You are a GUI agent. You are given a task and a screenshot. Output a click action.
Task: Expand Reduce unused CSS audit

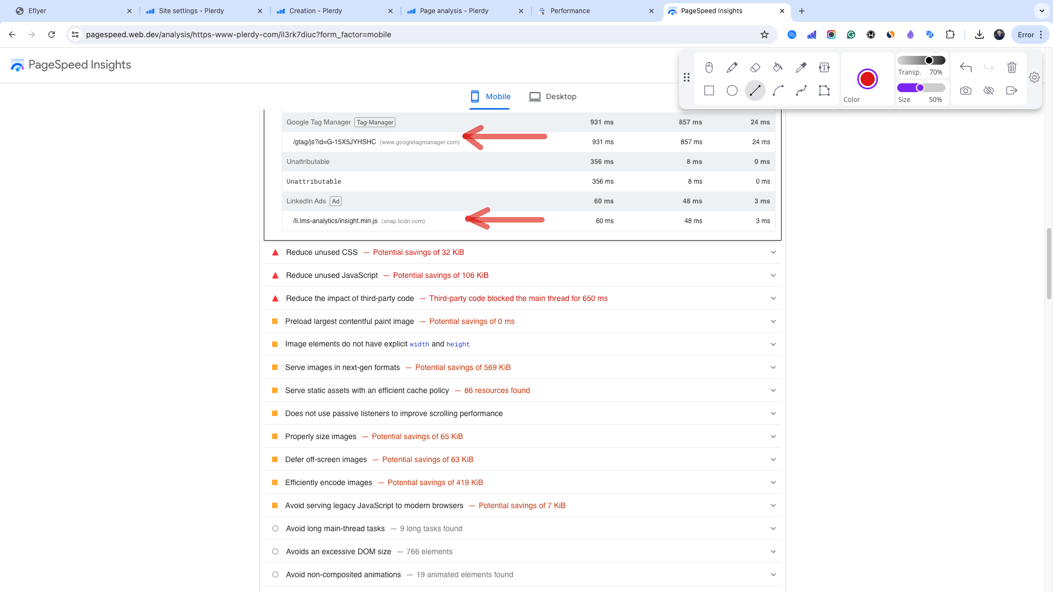[x=523, y=252]
